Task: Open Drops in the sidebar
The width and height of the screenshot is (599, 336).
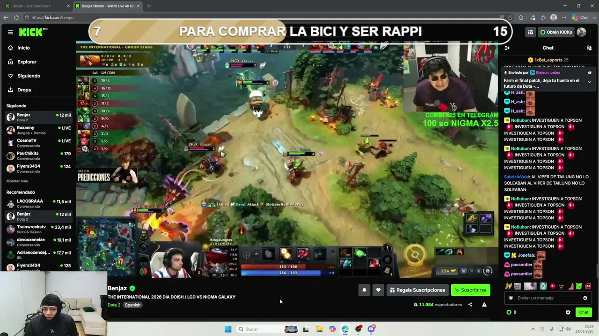Action: [24, 90]
